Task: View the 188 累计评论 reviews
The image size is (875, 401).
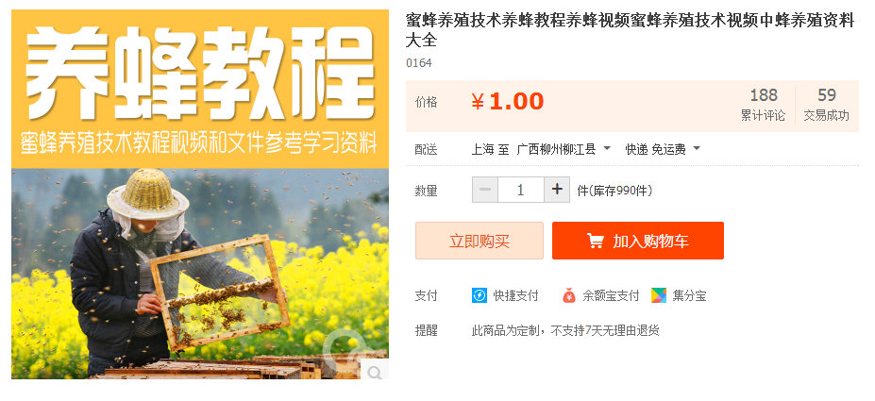Action: coord(763,105)
